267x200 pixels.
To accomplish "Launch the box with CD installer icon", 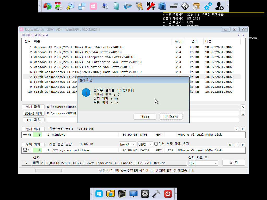I will tap(196, 7).
